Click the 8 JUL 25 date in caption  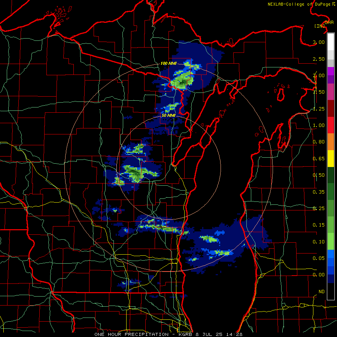tap(210, 334)
